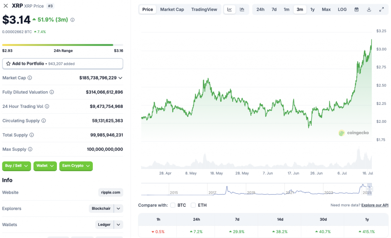Open the TradingView tab

204,9
